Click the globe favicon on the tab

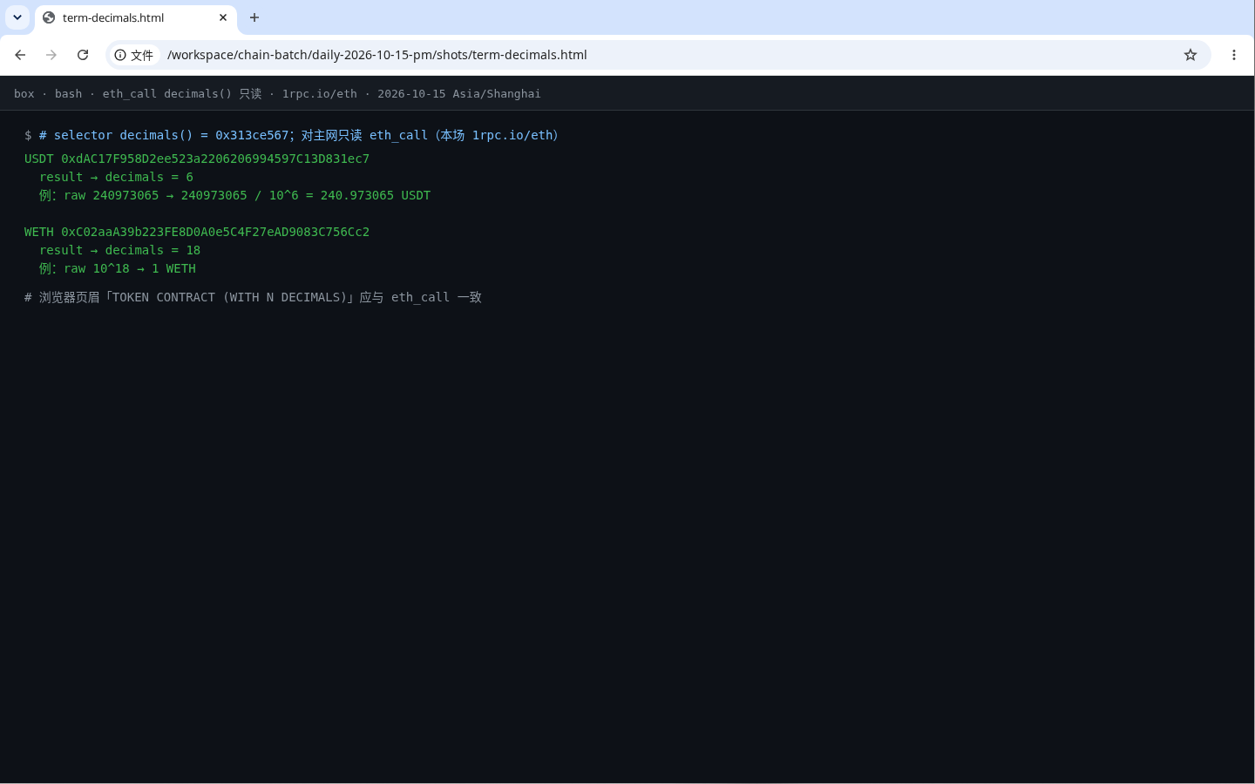(49, 17)
